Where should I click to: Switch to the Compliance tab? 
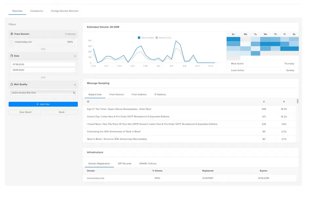36,11
